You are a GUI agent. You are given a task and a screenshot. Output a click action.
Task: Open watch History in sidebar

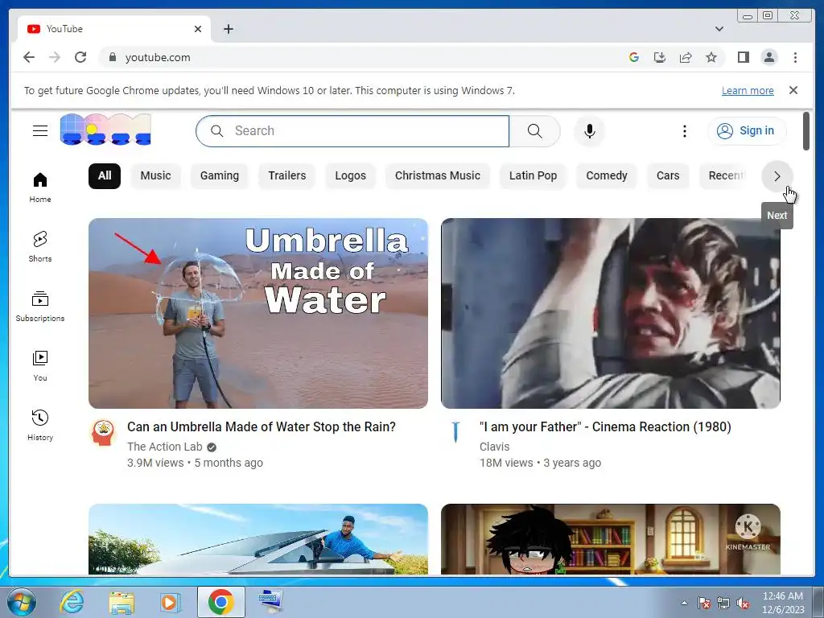pyautogui.click(x=40, y=425)
